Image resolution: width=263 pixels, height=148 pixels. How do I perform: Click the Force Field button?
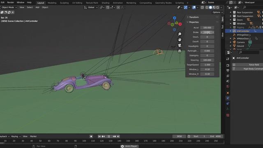click(x=247, y=65)
